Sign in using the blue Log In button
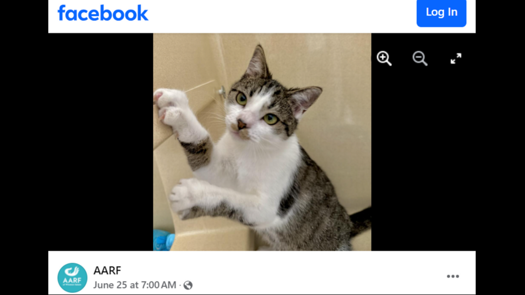The width and height of the screenshot is (525, 295). [441, 13]
